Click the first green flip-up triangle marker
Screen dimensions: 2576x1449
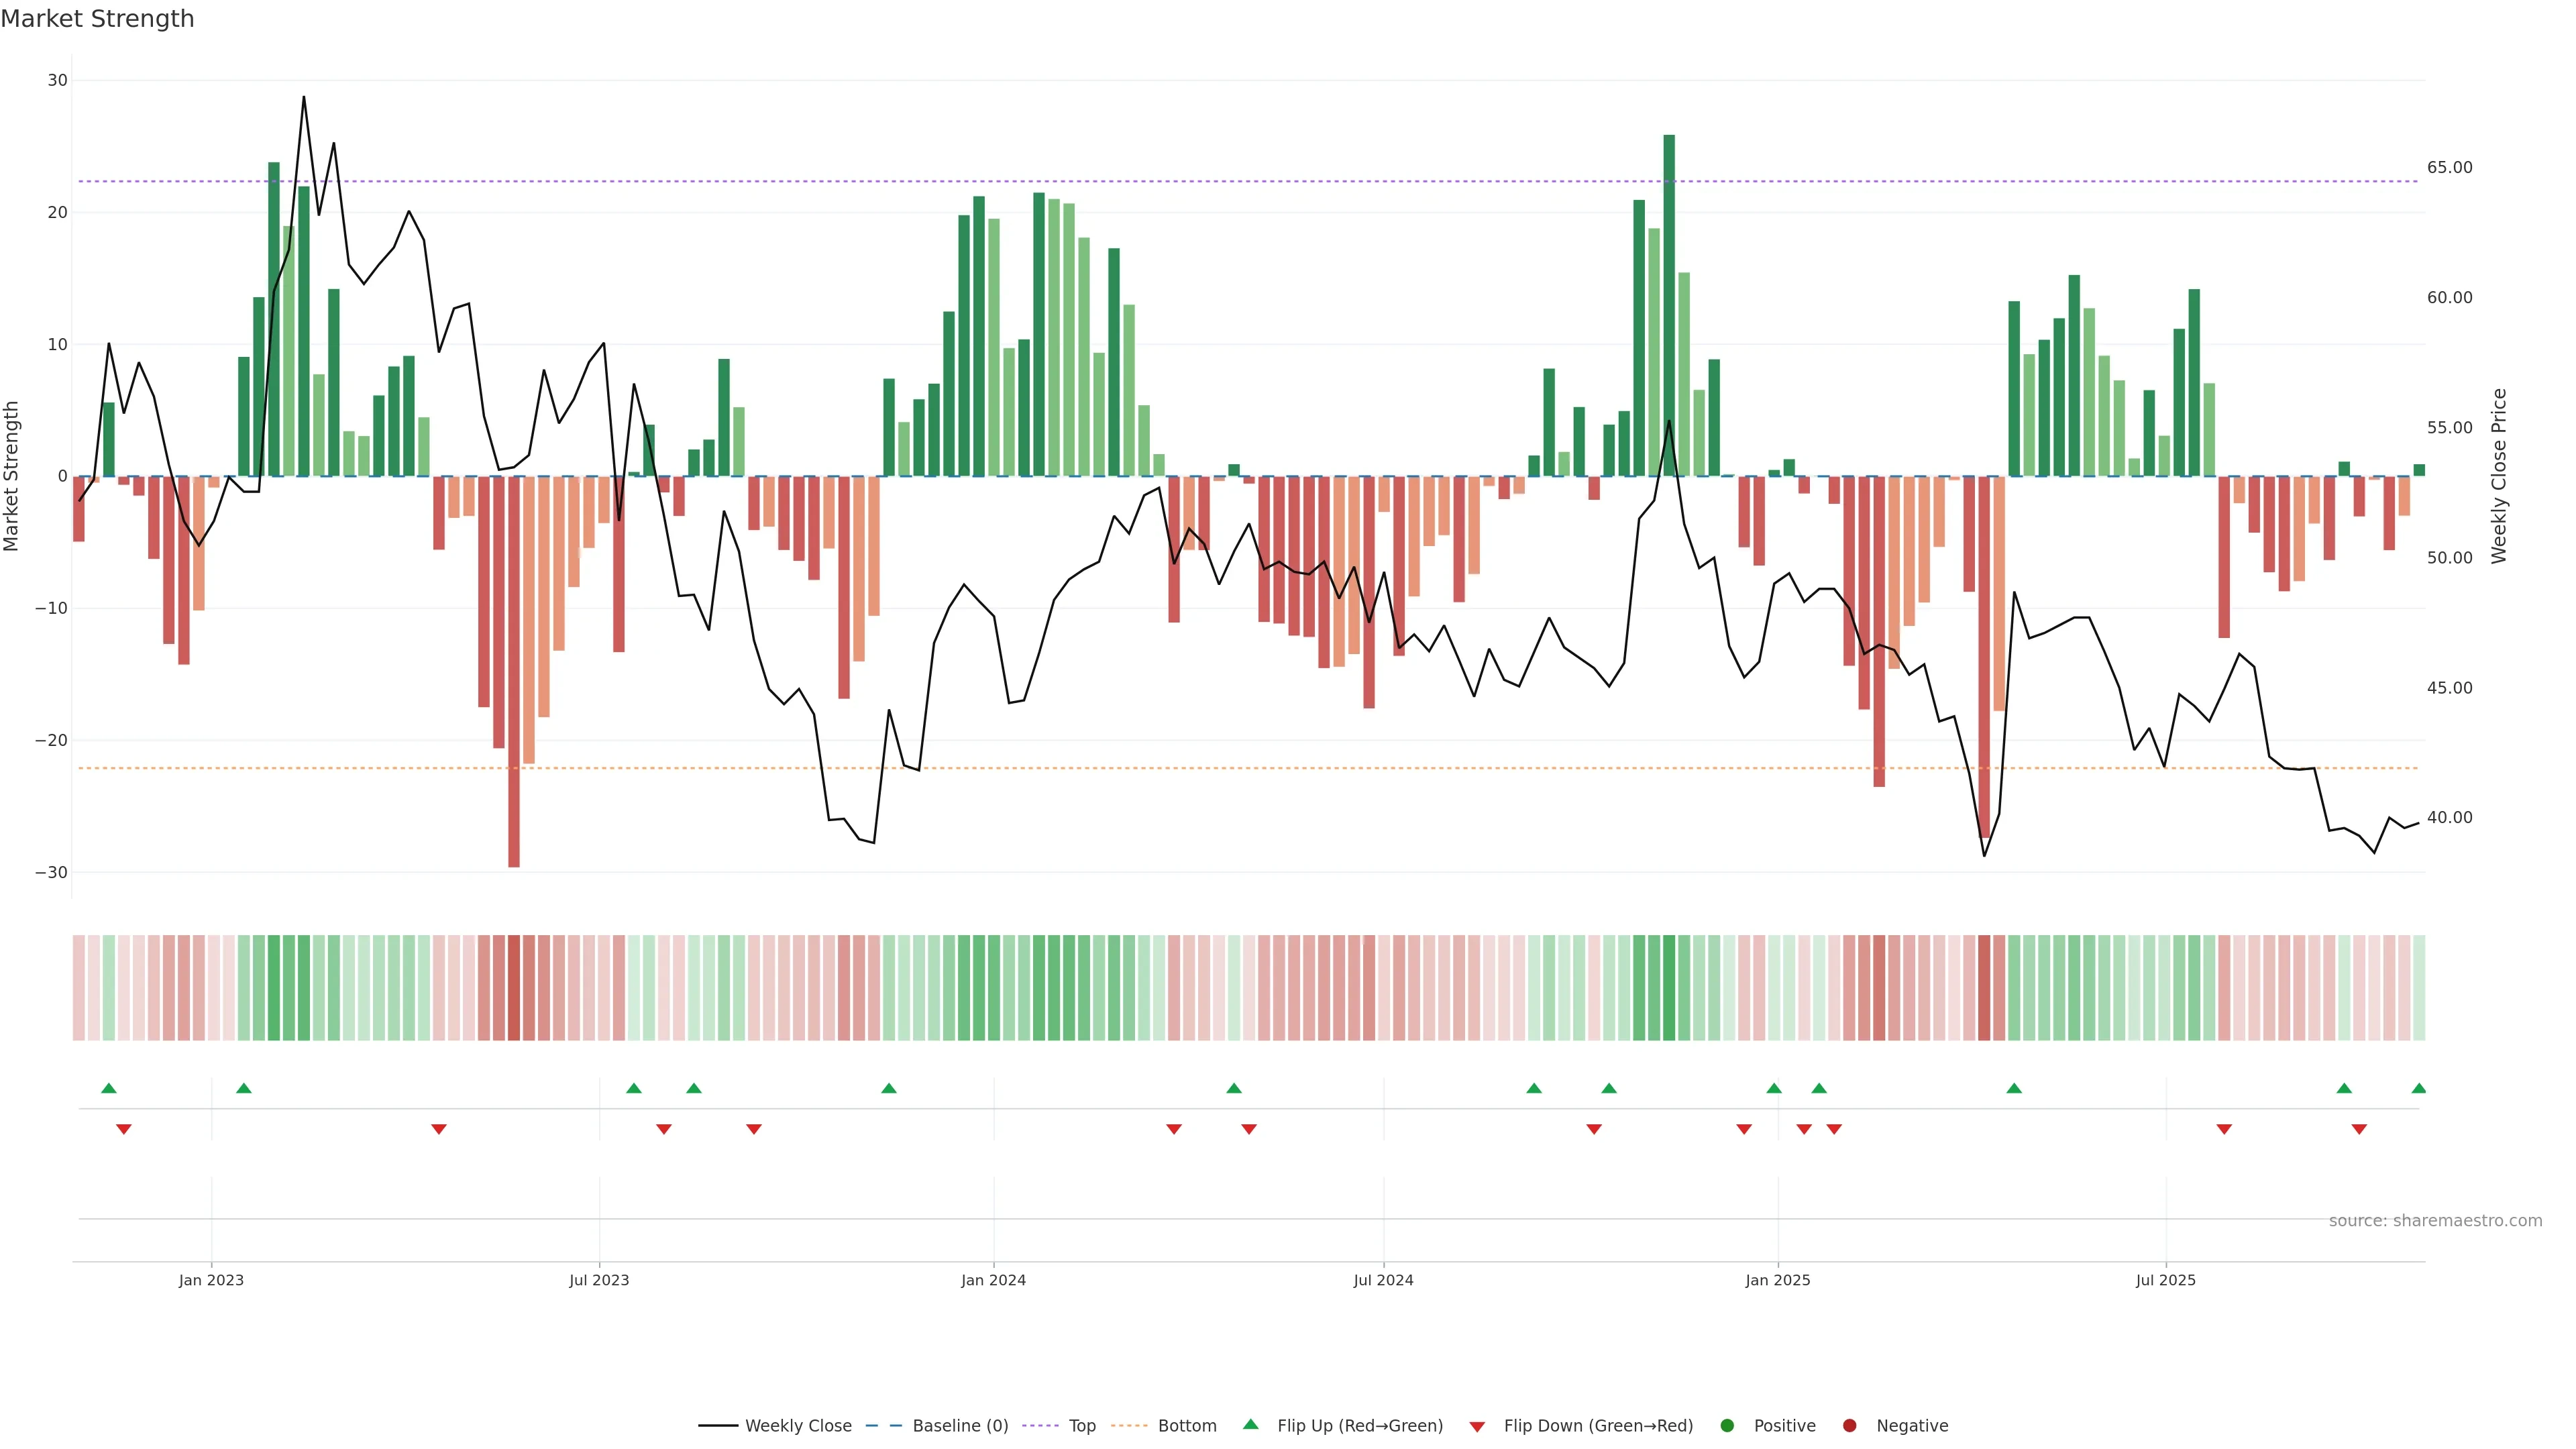coord(109,1088)
